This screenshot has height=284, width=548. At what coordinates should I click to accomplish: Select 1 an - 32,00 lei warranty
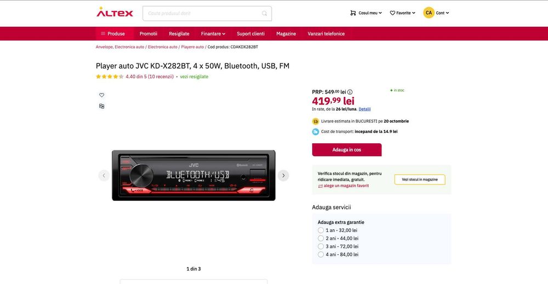[x=321, y=230]
